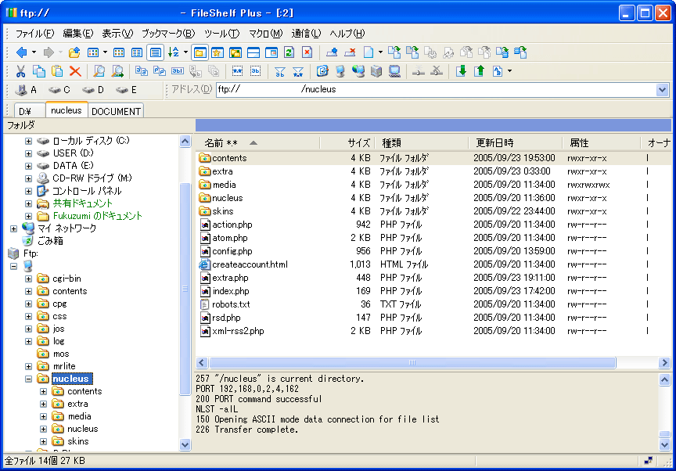The height and width of the screenshot is (471, 676).
Task: Toggle the bookmark pane star icon
Action: pyautogui.click(x=218, y=52)
